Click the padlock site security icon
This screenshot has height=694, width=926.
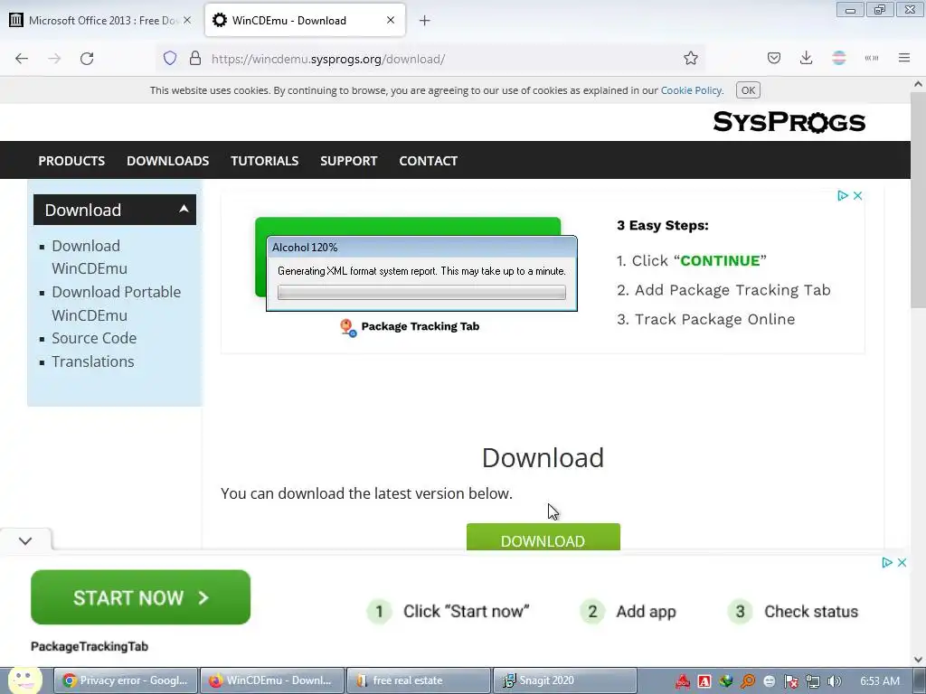(195, 59)
